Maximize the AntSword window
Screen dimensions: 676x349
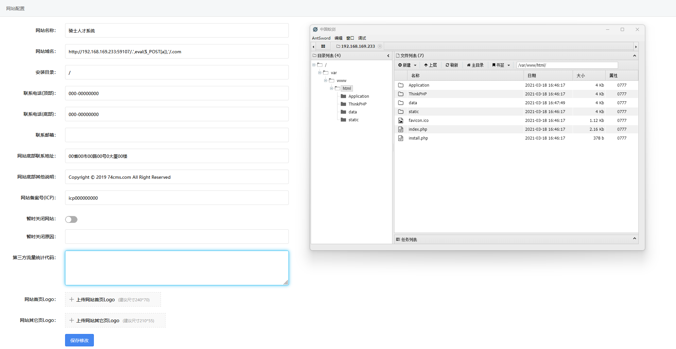[x=622, y=29]
